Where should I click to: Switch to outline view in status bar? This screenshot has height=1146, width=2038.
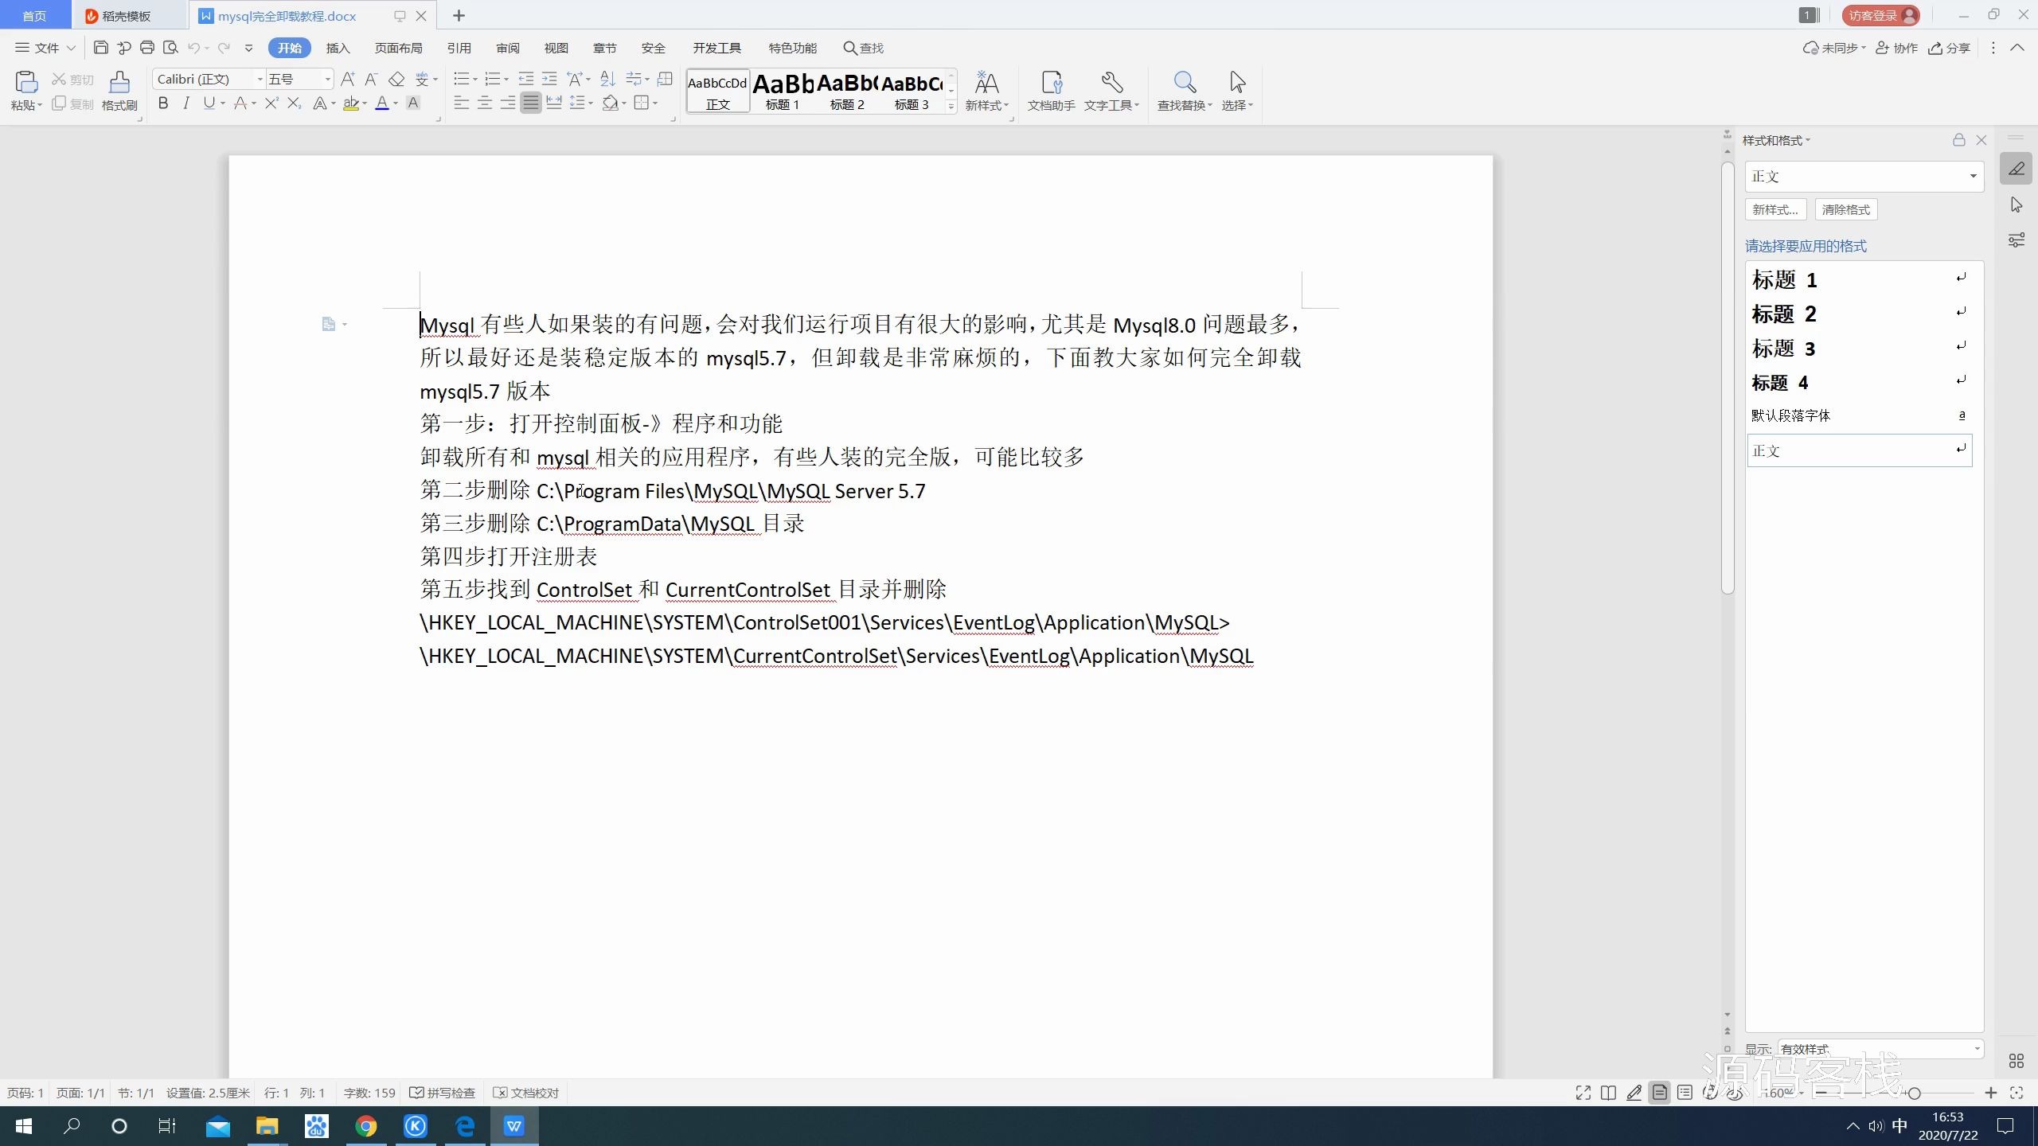pyautogui.click(x=1685, y=1093)
